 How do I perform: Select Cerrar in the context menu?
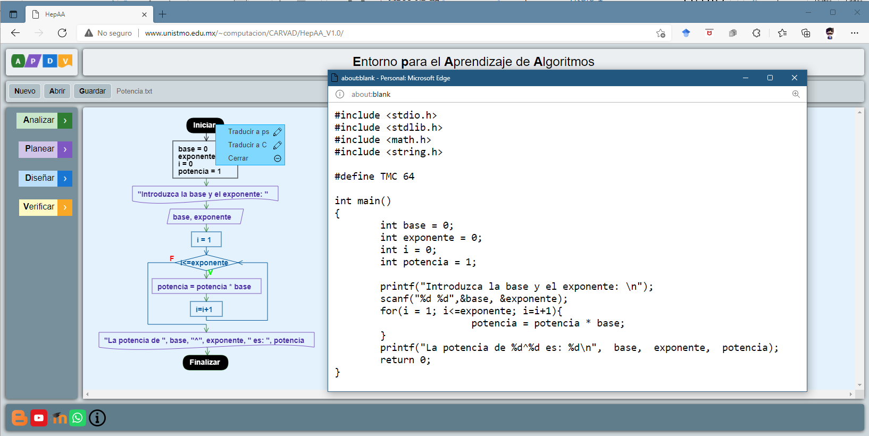[x=238, y=158]
